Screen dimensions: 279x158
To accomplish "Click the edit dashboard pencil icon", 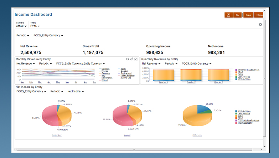I will 228,15.
